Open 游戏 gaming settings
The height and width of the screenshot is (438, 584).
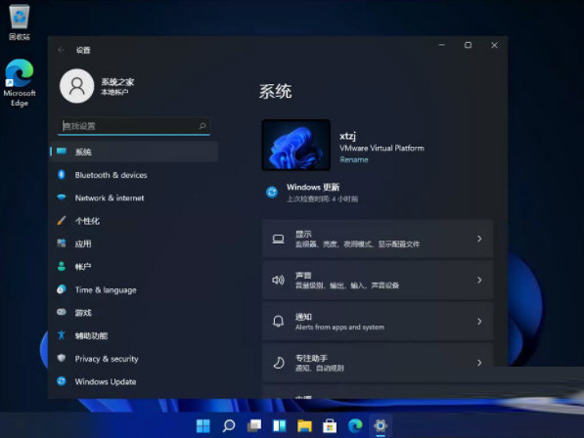coord(134,313)
